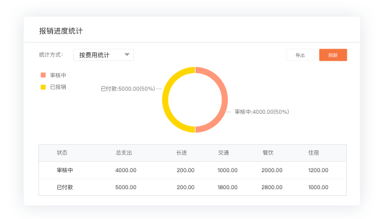This screenshot has height=219, width=390.
Task: Click the 5000.00 total expense cell
Action: [x=126, y=187]
